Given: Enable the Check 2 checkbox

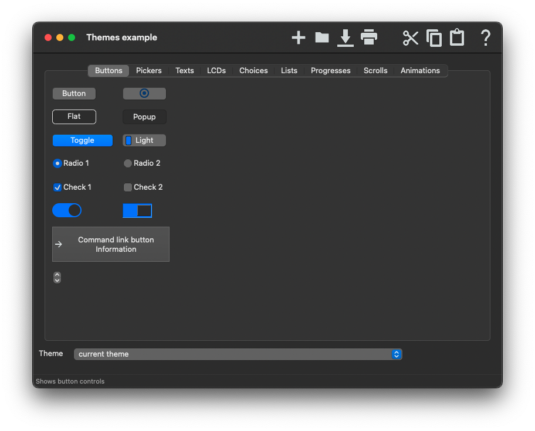Looking at the screenshot, I should pos(128,187).
